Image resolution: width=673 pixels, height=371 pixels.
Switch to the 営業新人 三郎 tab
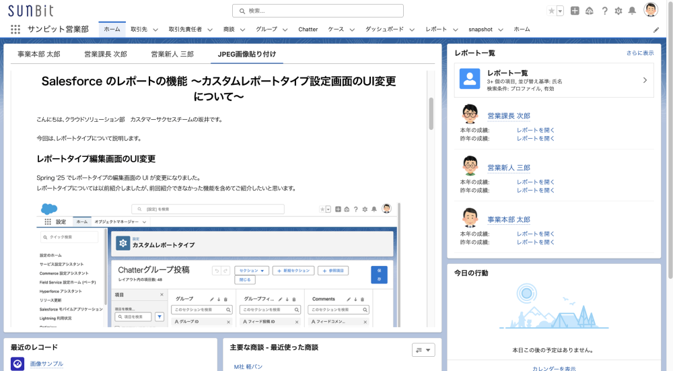click(172, 54)
